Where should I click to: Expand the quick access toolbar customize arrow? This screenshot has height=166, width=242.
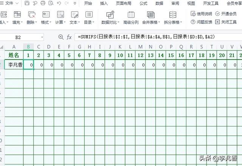[75, 3]
